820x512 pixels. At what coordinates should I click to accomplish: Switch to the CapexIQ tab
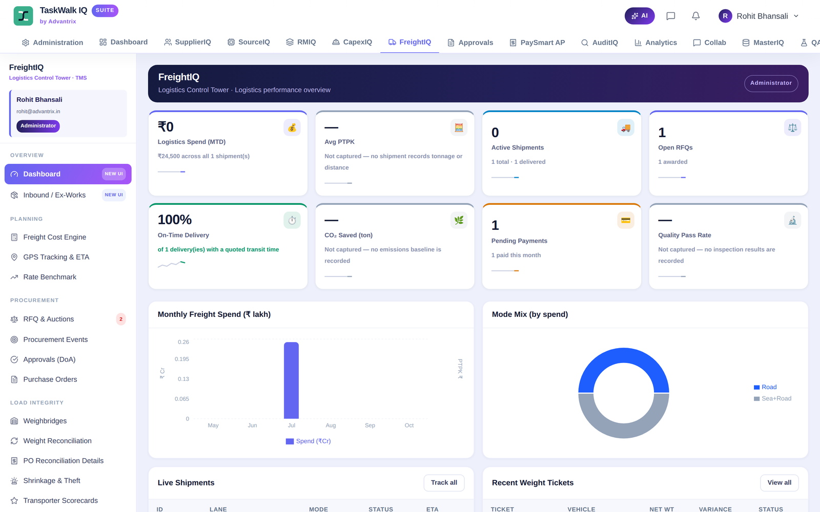click(352, 42)
